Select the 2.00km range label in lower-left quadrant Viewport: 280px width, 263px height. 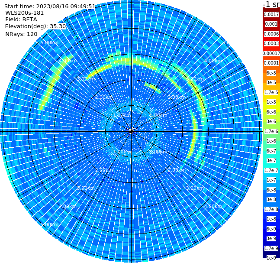pos(104,170)
